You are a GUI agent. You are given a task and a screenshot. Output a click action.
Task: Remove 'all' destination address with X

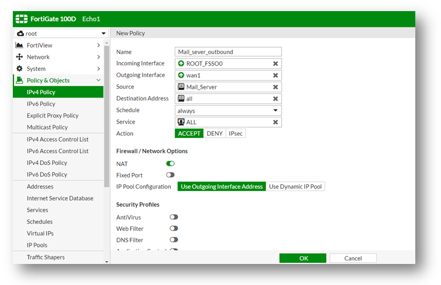click(275, 99)
